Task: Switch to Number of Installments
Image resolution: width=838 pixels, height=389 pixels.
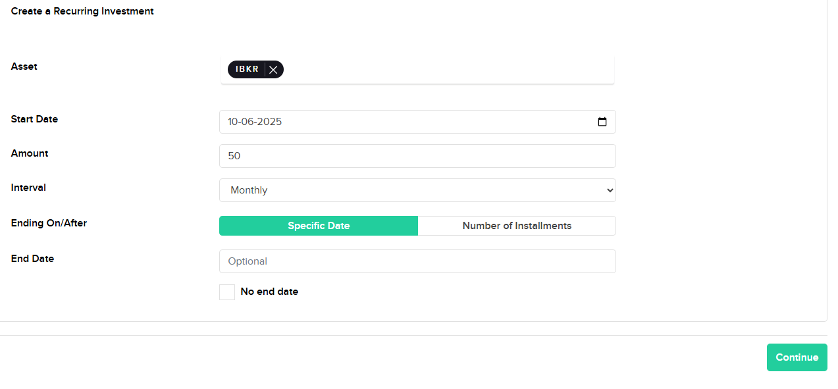Action: [x=517, y=226]
